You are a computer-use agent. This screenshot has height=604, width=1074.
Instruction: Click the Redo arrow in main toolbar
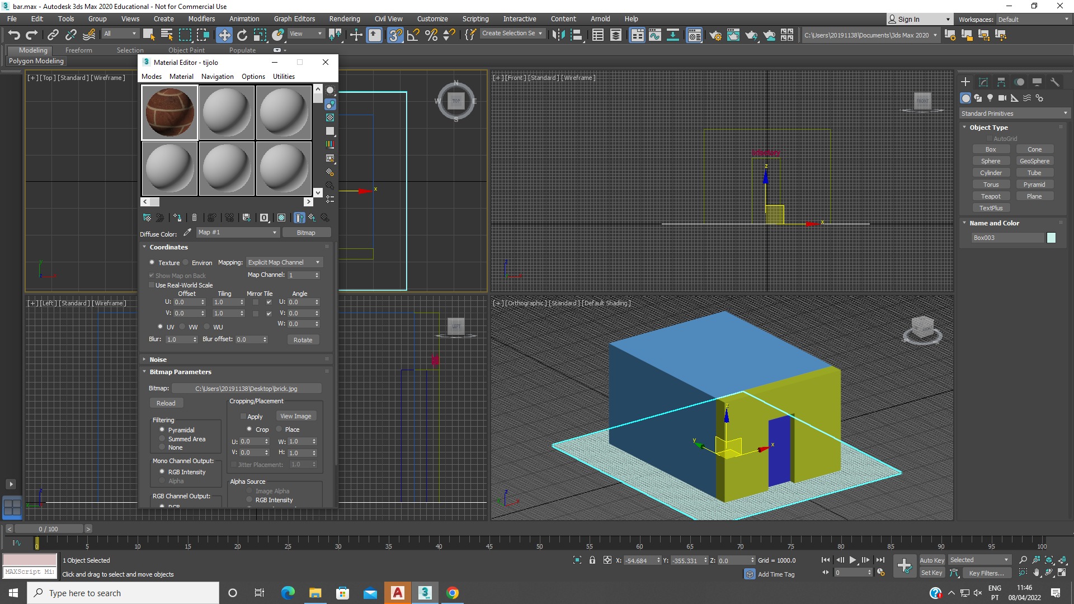(32, 35)
